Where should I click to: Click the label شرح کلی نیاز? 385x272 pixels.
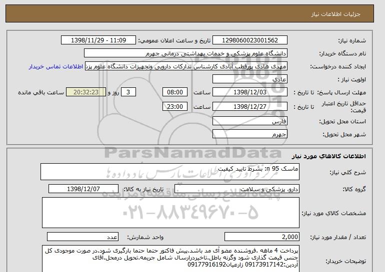pos(347,172)
